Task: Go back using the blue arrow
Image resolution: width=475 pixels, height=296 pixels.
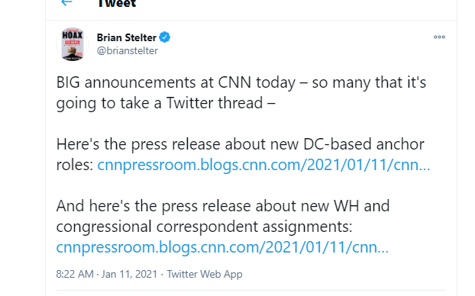Action: (x=66, y=3)
